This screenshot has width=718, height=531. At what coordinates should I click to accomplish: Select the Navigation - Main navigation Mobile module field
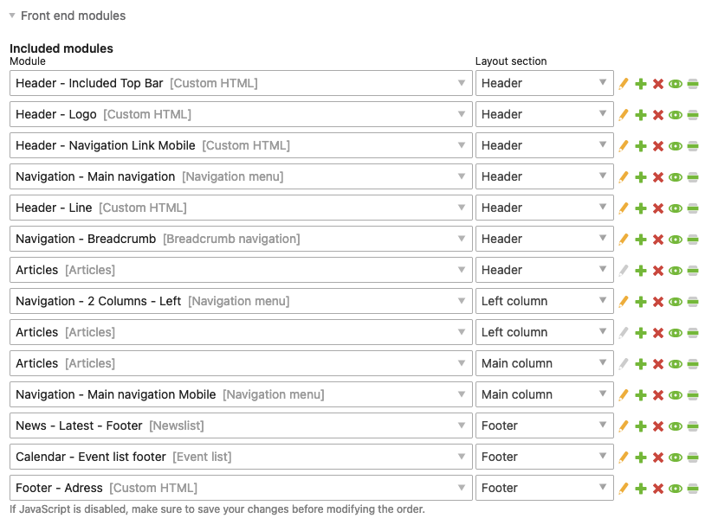[x=241, y=394]
